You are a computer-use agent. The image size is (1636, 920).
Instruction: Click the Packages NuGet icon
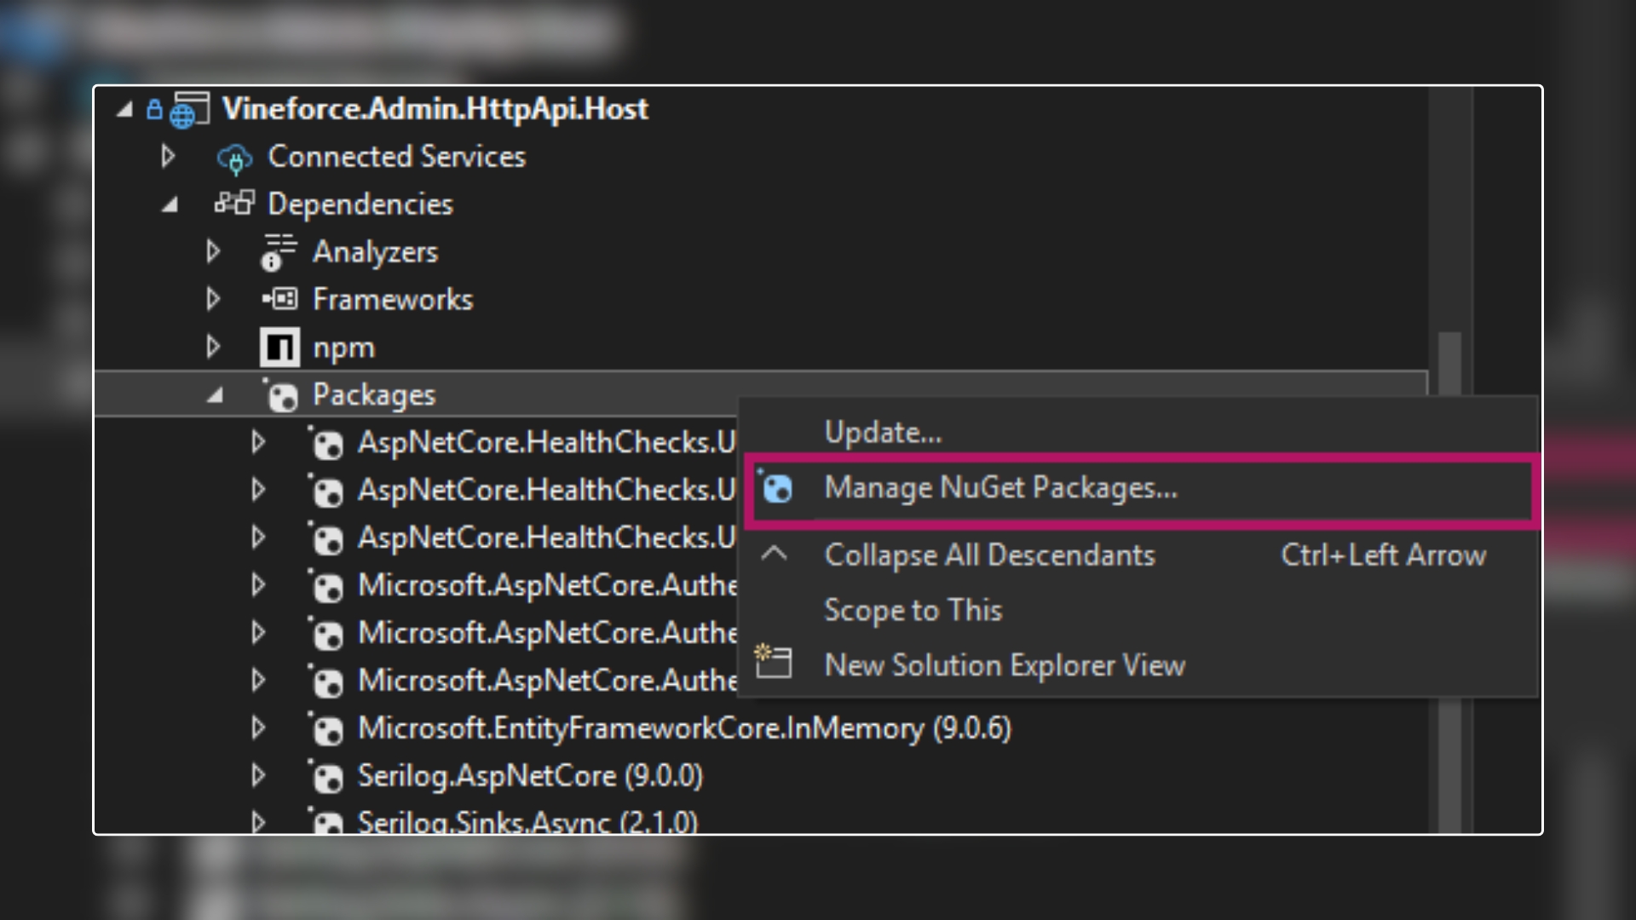point(280,394)
